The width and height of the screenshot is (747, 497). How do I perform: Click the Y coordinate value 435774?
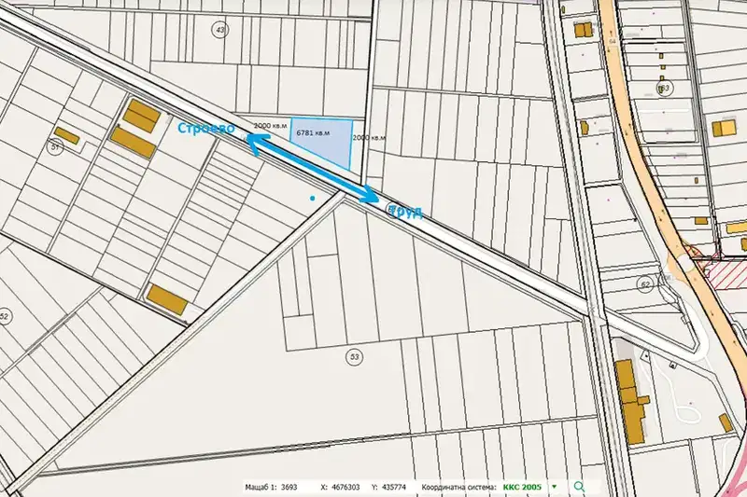coord(394,487)
